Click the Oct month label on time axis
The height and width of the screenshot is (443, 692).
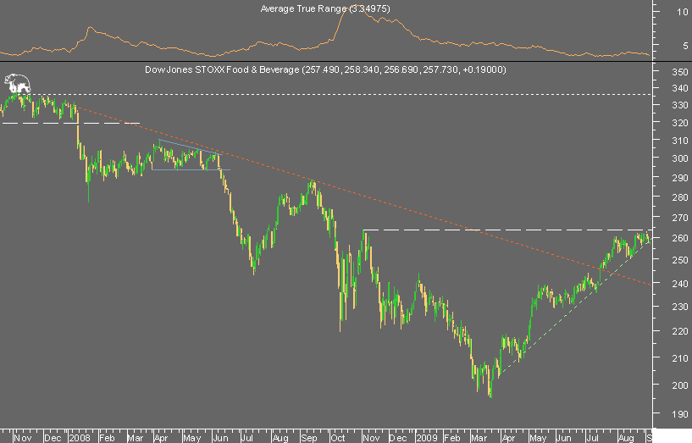[338, 438]
